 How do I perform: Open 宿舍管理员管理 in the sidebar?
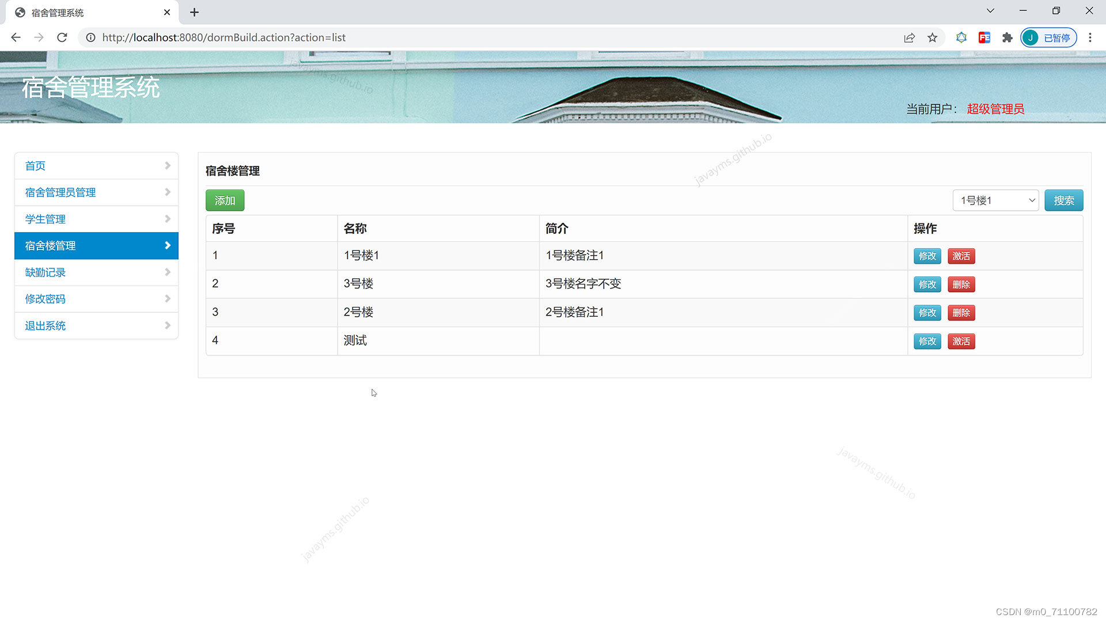tap(60, 192)
